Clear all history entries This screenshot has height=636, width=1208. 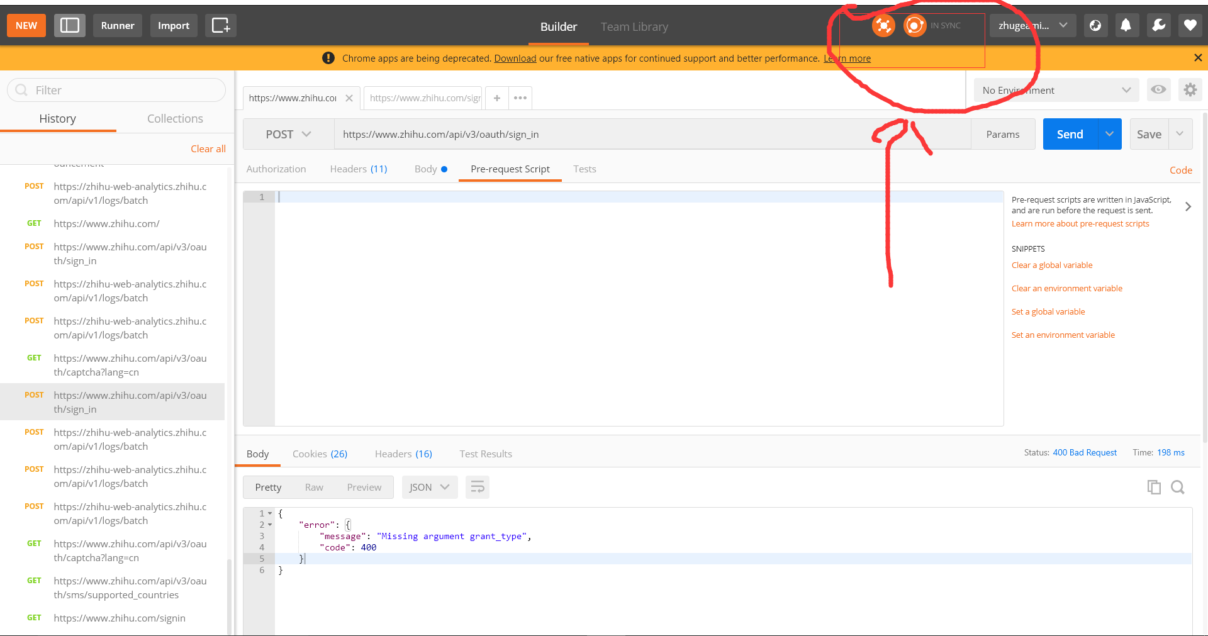(x=208, y=148)
